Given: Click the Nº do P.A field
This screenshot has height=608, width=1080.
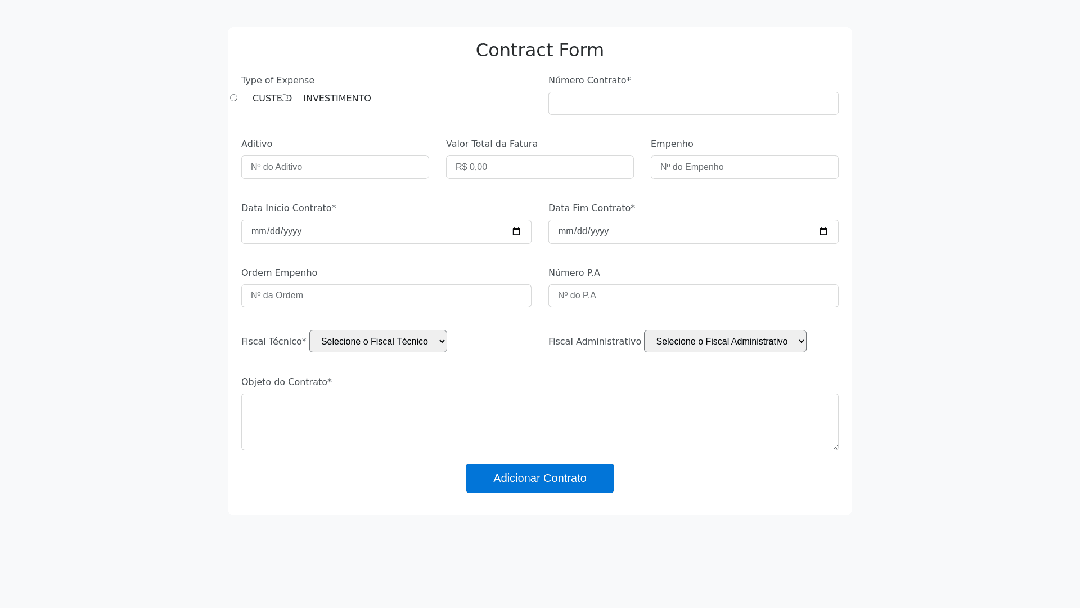Looking at the screenshot, I should [x=693, y=296].
